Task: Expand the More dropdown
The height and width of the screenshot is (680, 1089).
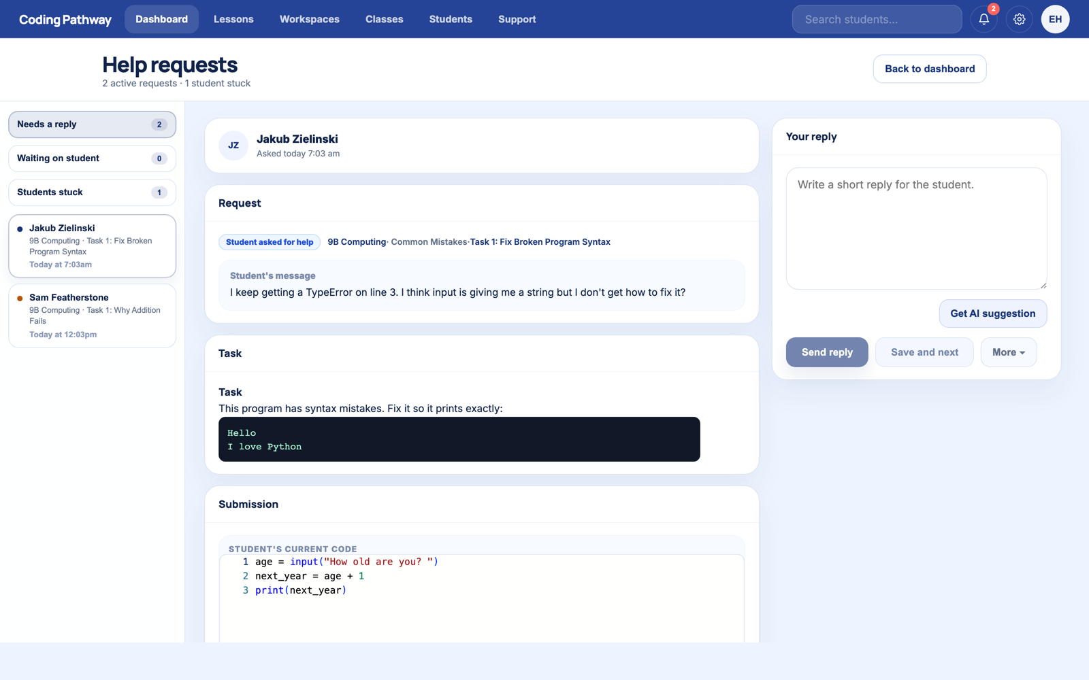Action: pos(1009,352)
